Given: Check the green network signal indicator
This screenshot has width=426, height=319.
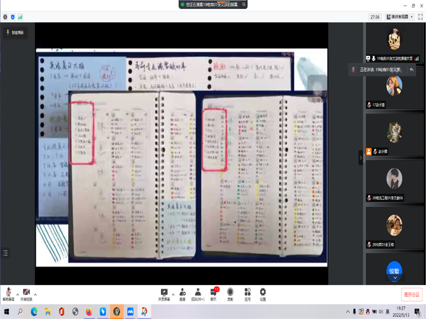Looking at the screenshot, I should (20, 17).
